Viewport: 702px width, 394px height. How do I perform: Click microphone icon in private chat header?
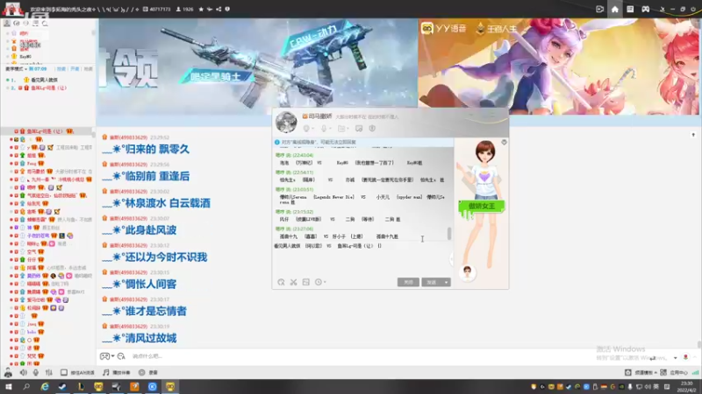(324, 129)
